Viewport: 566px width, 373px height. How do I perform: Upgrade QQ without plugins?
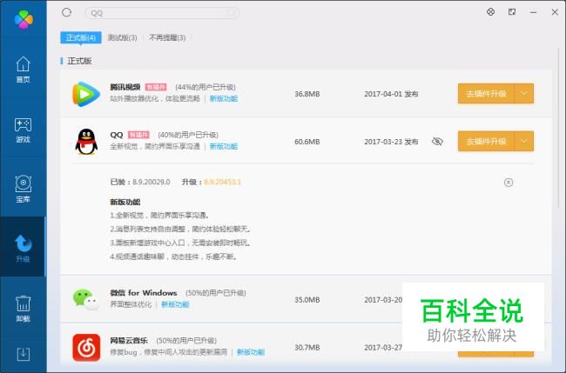pos(486,141)
